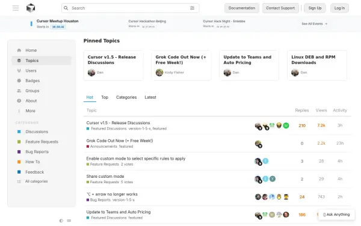Image resolution: width=361 pixels, height=226 pixels.
Task: Click the Sign Up button
Action: (x=315, y=8)
